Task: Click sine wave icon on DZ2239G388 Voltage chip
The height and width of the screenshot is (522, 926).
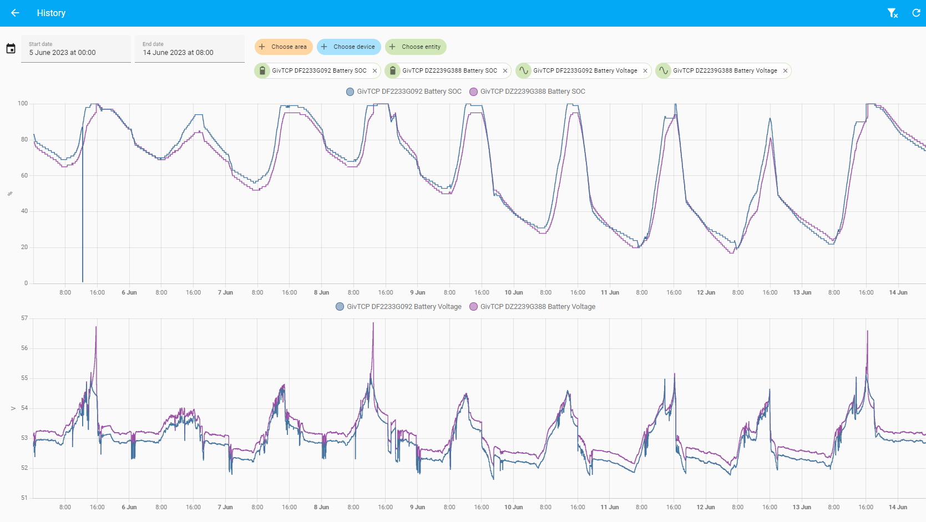Action: coord(664,70)
